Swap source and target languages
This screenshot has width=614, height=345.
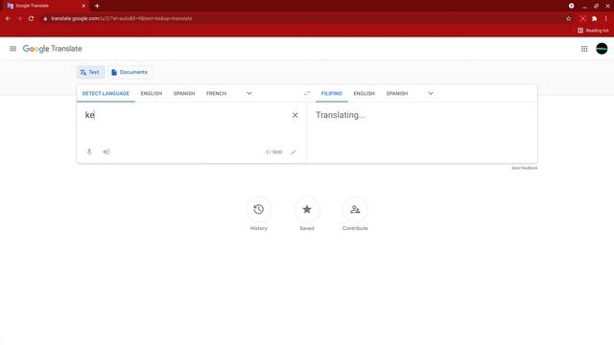click(307, 93)
